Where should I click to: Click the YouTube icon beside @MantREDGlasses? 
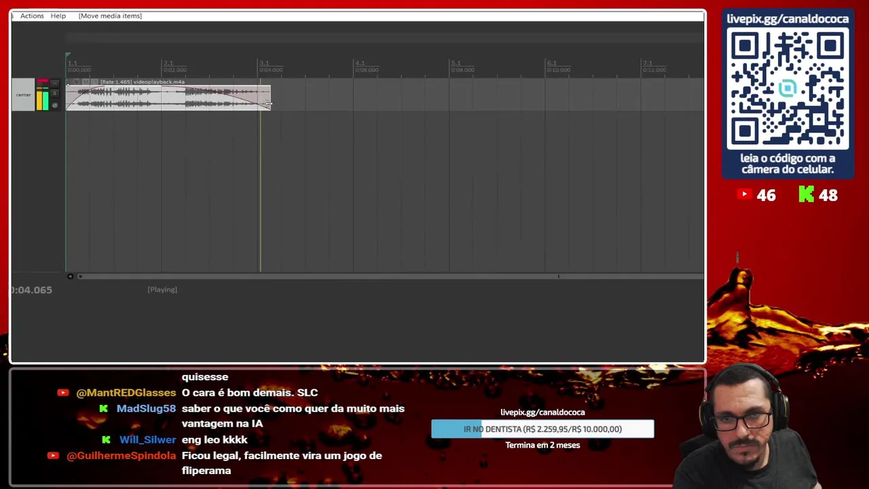63,393
